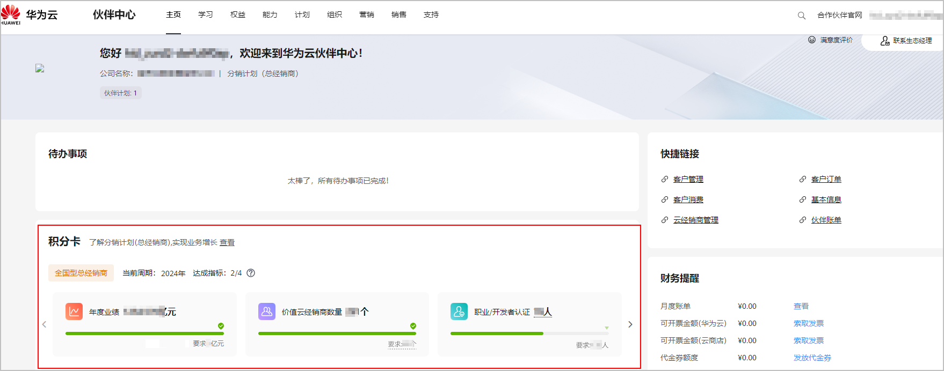This screenshot has width=944, height=371.
Task: Click the broken avatar image icon
Action: pos(40,68)
